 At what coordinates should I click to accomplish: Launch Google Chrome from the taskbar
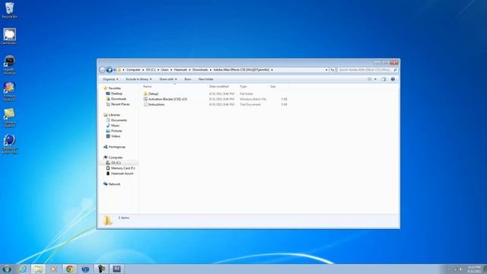[x=69, y=269]
